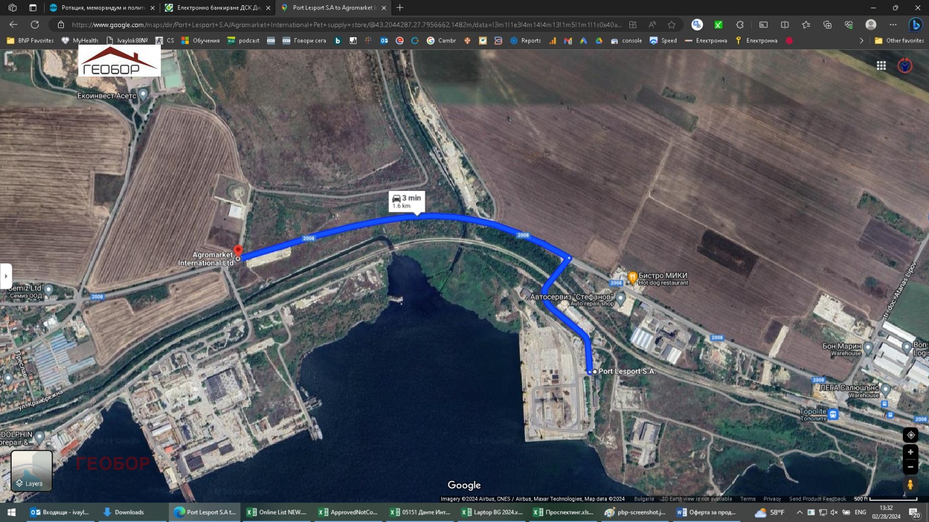Click the show your location button
This screenshot has width=929, height=522.
(910, 435)
